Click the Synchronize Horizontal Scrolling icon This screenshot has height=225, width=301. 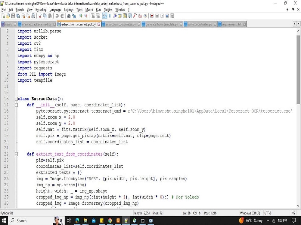98,16
